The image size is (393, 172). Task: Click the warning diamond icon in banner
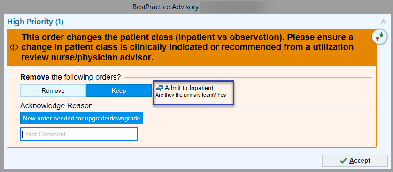coord(15,47)
